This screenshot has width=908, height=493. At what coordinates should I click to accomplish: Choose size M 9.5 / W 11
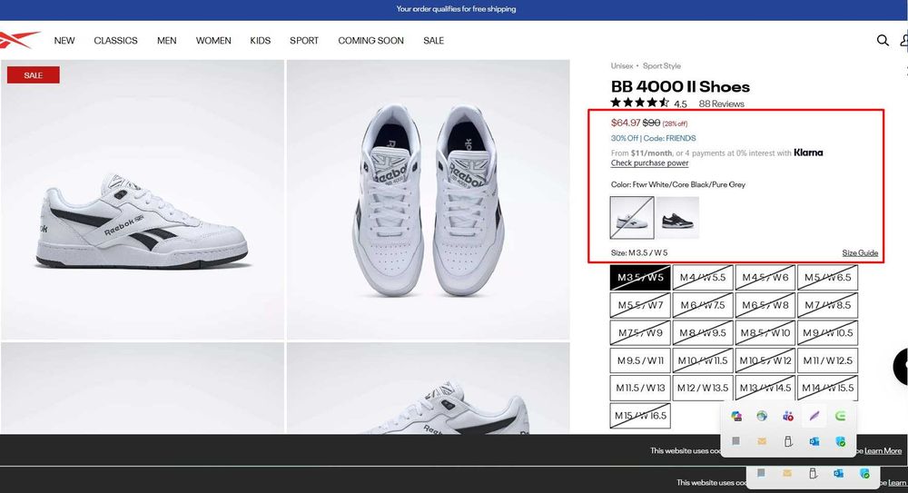click(x=640, y=360)
